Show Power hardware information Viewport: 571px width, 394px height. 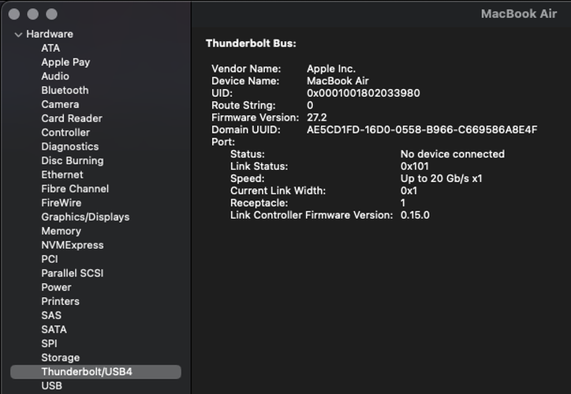(56, 288)
